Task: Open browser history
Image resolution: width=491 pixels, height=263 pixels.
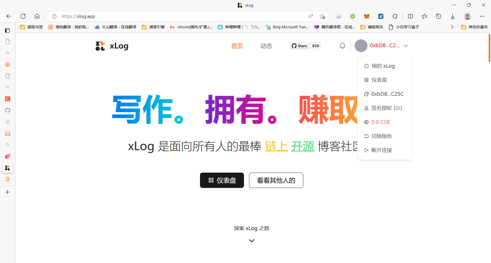Action: pyautogui.click(x=439, y=16)
